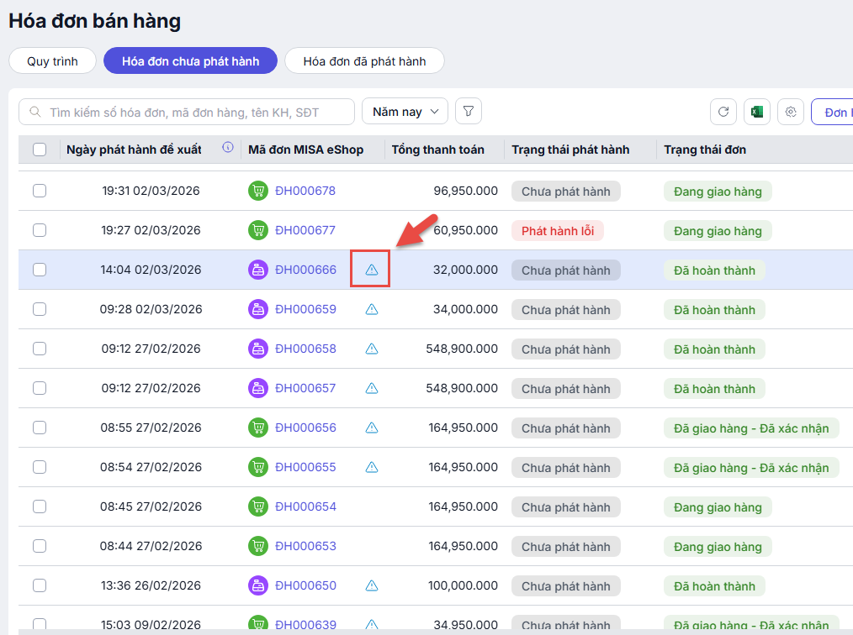Select checkbox for order ĐH000656 row
853x635 pixels.
coord(40,428)
